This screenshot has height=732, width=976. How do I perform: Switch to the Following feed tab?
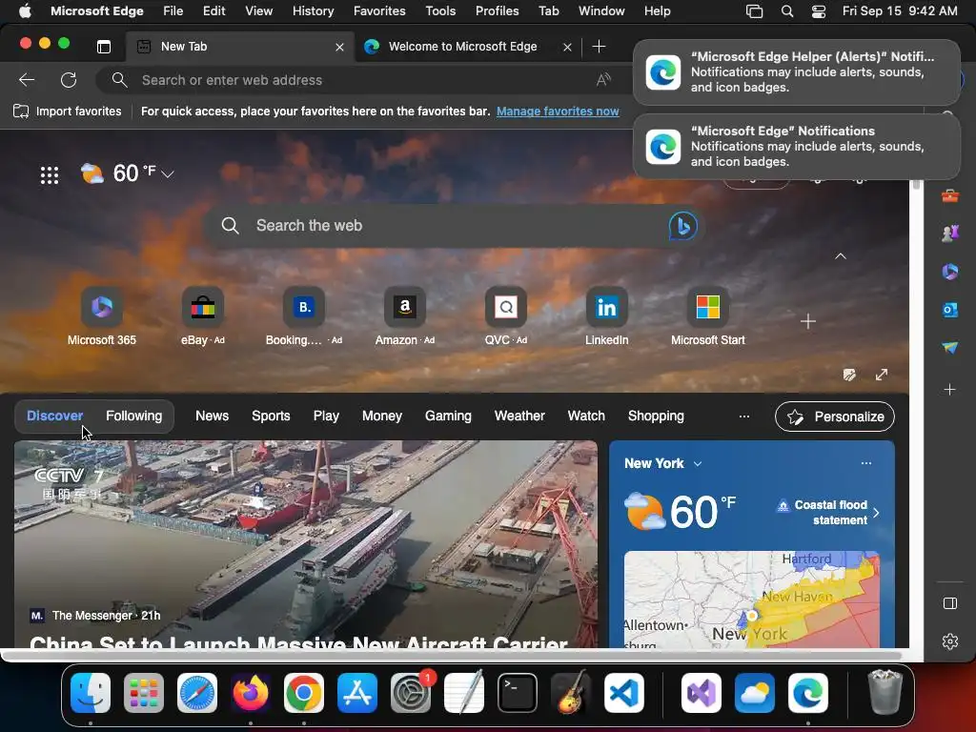[x=133, y=416]
